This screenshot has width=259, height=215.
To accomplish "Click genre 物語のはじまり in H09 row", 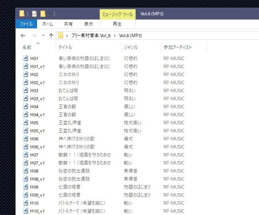I will pyautogui.click(x=137, y=187).
